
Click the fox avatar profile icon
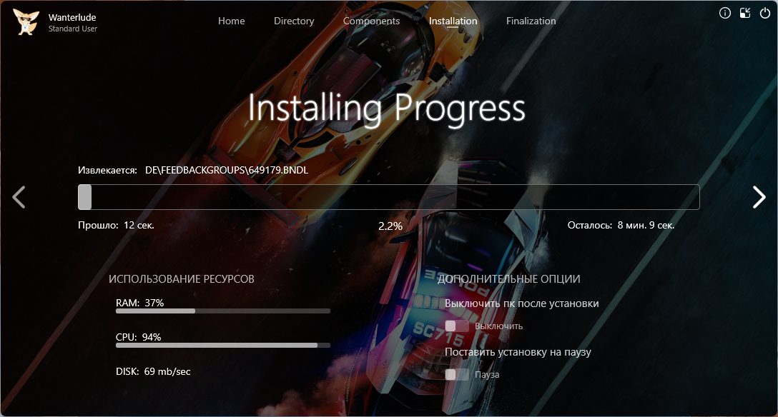click(x=26, y=21)
